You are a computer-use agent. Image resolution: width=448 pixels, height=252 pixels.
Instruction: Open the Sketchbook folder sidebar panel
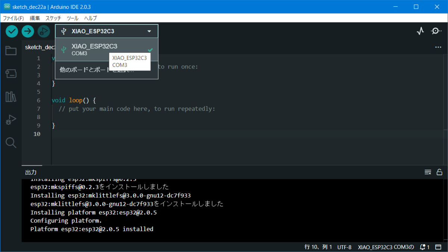pyautogui.click(x=11, y=51)
